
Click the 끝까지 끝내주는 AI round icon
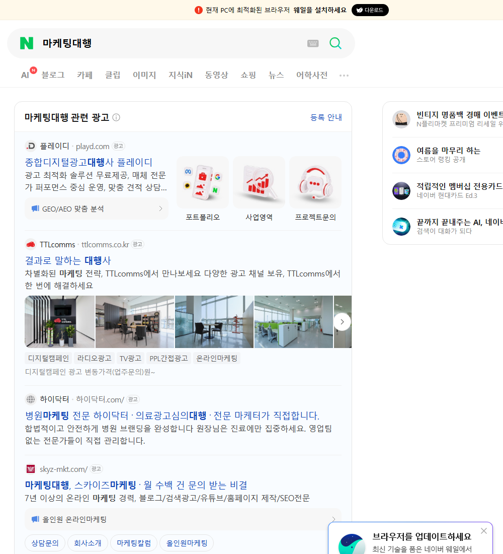coord(401,227)
